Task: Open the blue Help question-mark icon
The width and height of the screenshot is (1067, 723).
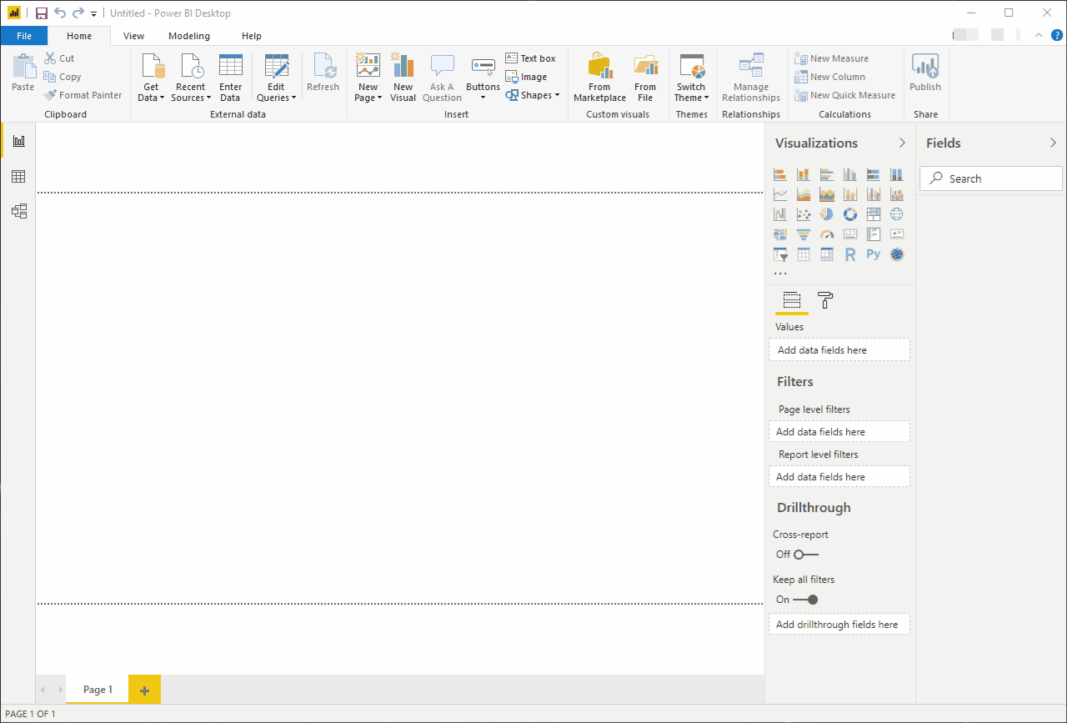Action: (x=1057, y=35)
